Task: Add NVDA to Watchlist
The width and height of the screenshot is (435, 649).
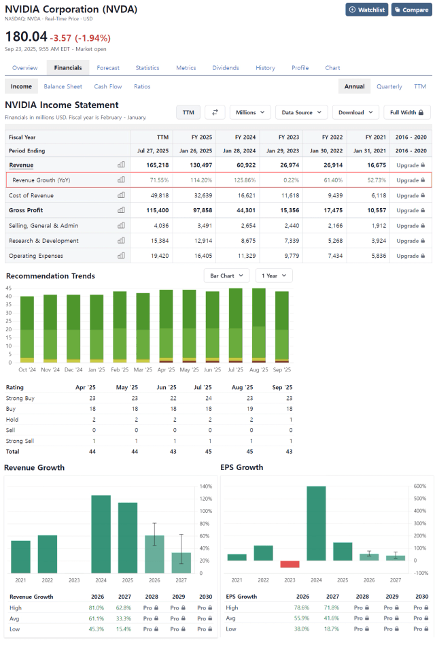Action: click(x=366, y=10)
